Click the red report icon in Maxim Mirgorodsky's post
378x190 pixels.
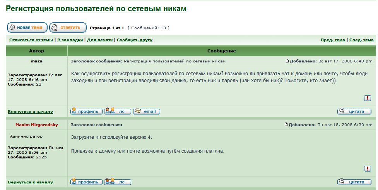click(368, 169)
